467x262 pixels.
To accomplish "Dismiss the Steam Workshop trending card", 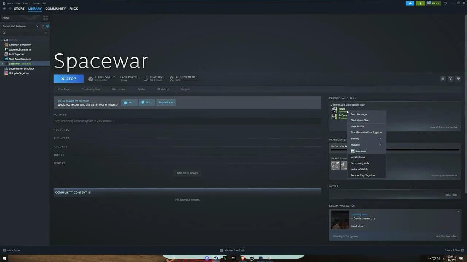I will tap(458, 211).
